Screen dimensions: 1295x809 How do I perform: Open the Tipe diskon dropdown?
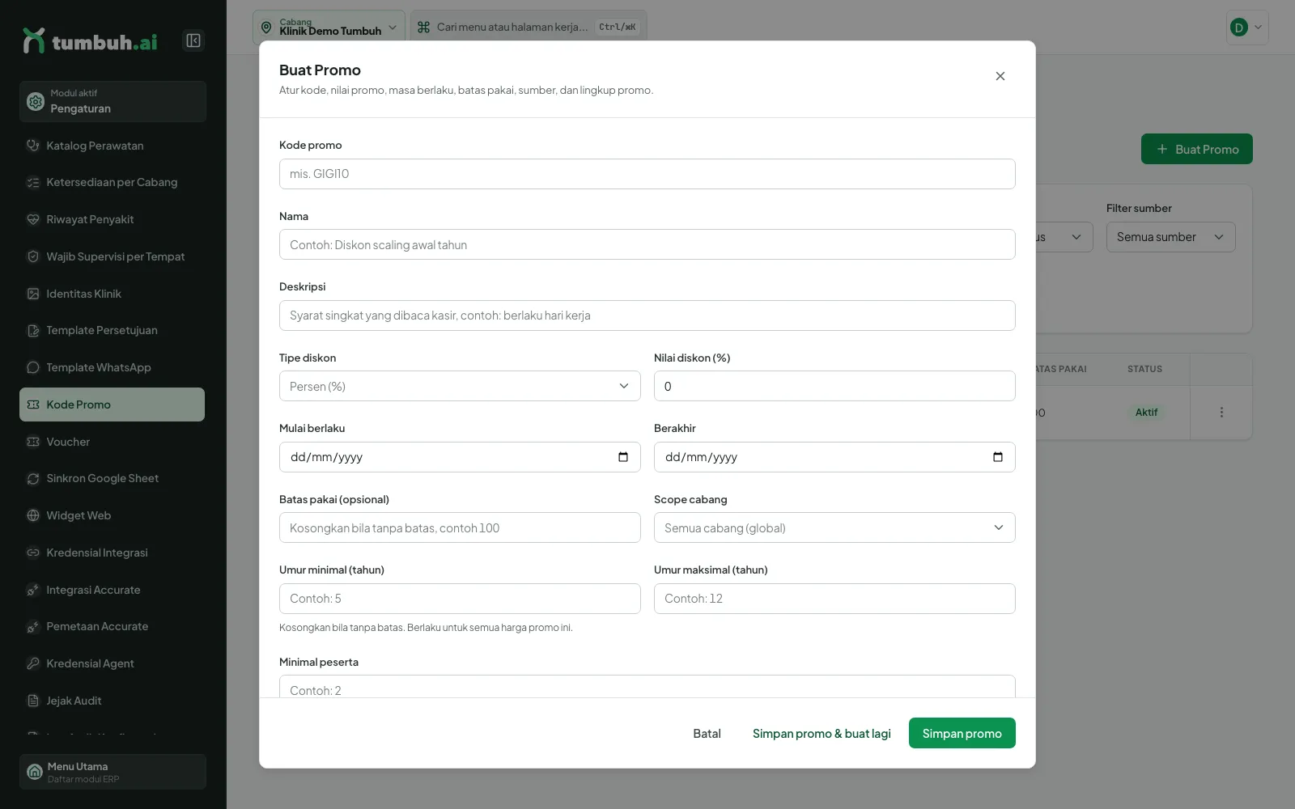pos(460,386)
